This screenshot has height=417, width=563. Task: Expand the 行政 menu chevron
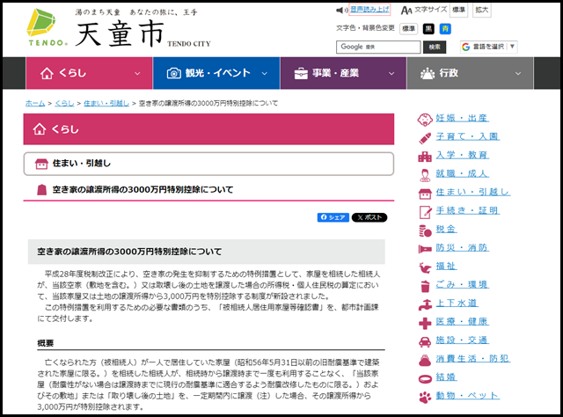point(518,74)
